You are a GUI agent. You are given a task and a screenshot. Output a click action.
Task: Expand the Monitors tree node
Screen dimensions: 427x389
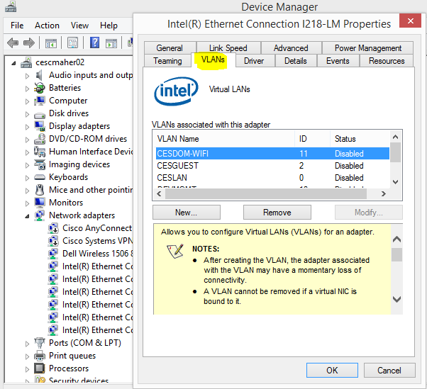coord(27,203)
